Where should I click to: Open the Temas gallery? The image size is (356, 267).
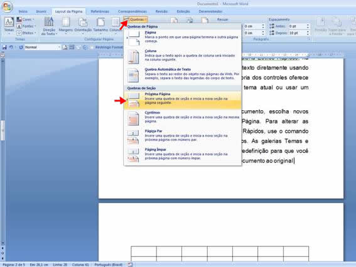(9, 26)
